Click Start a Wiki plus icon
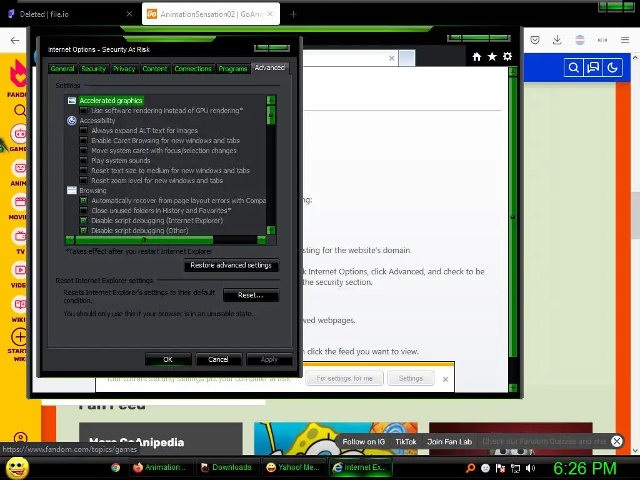This screenshot has width=640, height=480. pos(19,337)
